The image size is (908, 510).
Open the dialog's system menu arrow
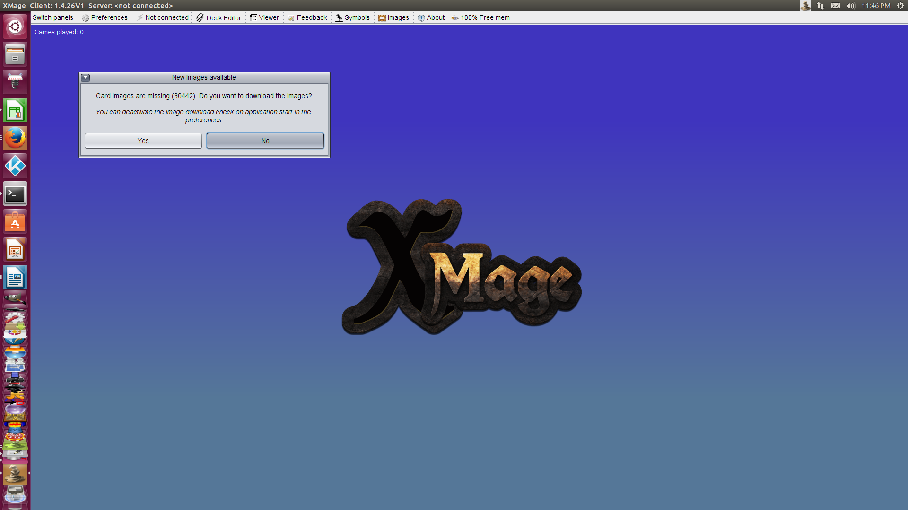pyautogui.click(x=85, y=77)
